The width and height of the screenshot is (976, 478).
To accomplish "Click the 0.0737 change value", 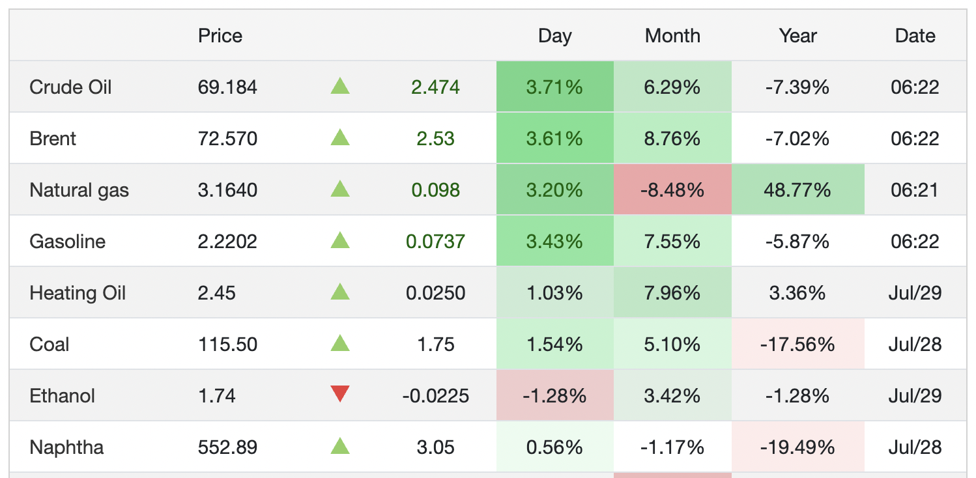I will point(436,242).
